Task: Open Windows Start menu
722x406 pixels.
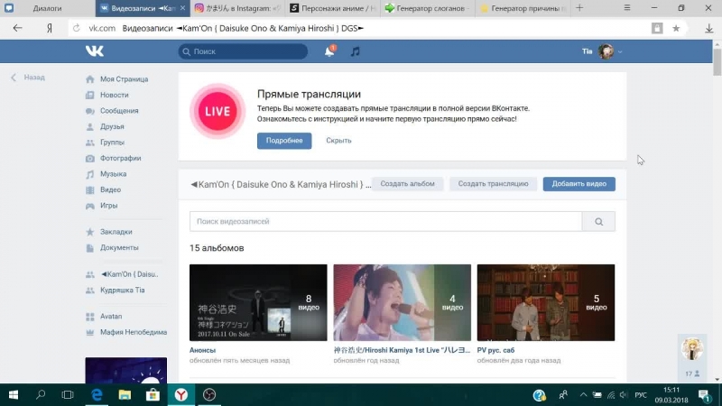Action: 14,395
